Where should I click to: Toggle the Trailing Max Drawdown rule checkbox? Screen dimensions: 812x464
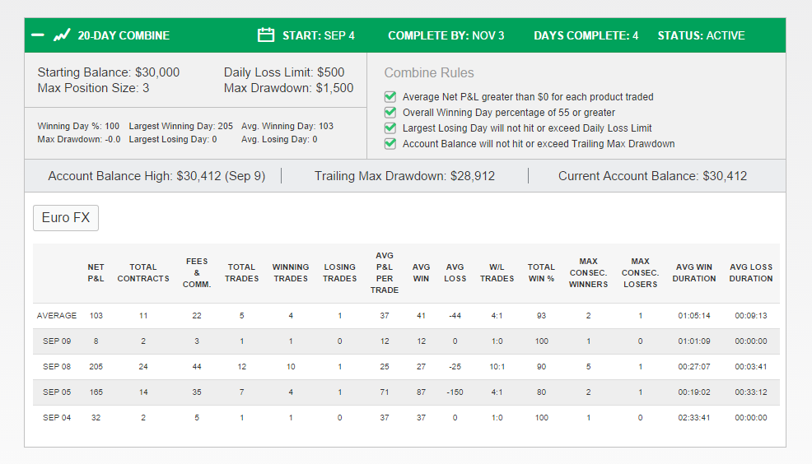pyautogui.click(x=390, y=143)
